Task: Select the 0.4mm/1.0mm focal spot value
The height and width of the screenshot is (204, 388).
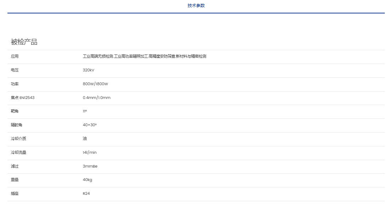Action: pyautogui.click(x=97, y=98)
